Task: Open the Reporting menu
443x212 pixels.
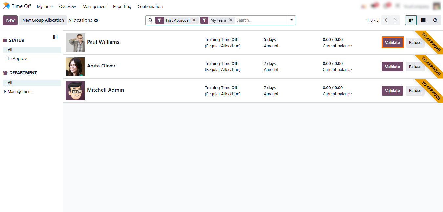Action: tap(122, 7)
